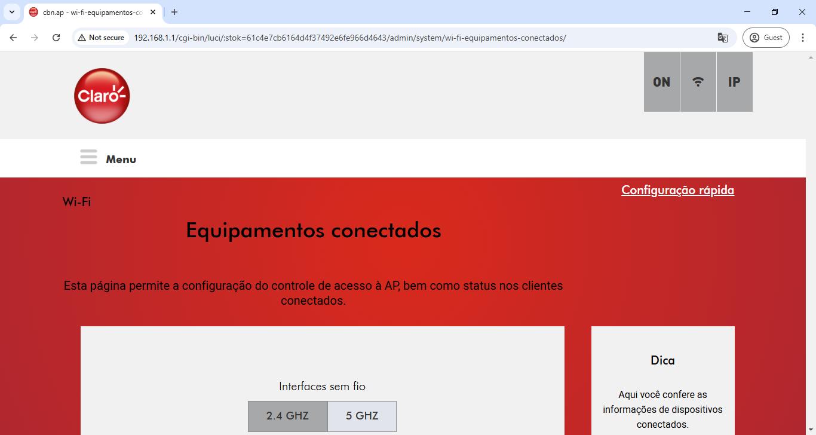Reload the page with the refresh icon
816x435 pixels.
point(56,38)
